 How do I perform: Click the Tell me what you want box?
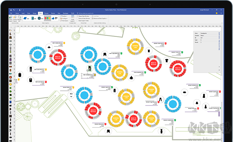[85, 13]
